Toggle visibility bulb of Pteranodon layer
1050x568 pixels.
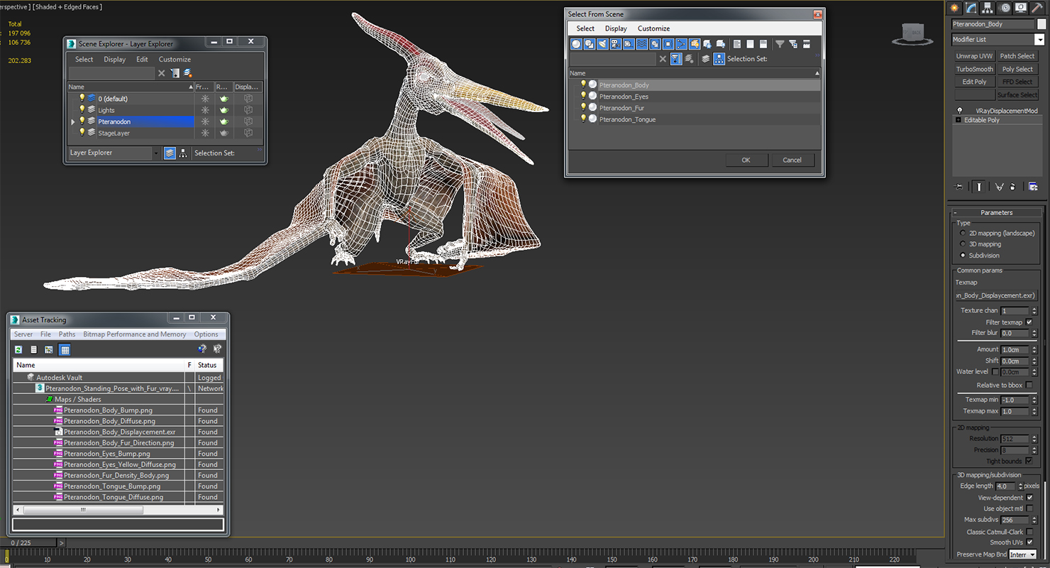click(82, 121)
